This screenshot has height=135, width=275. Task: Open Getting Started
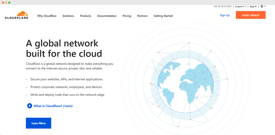point(163,16)
